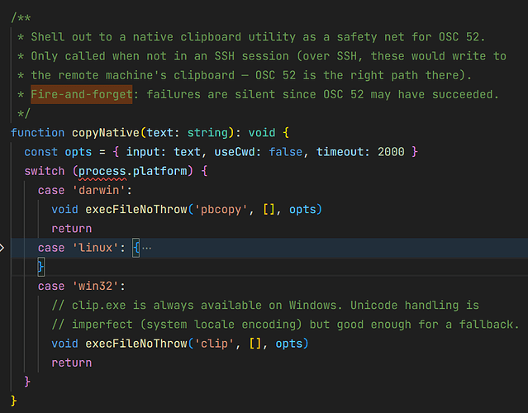Click the 'clip' string literal
Image resolution: width=528 pixels, height=413 pixels.
[x=214, y=344]
